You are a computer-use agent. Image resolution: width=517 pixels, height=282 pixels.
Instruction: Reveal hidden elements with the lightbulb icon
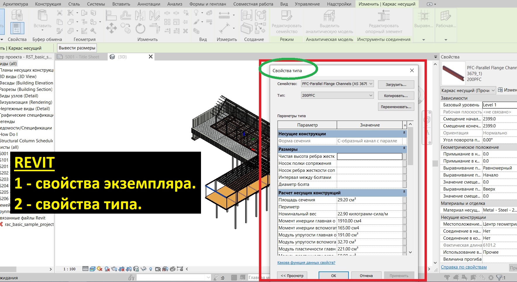point(150,269)
